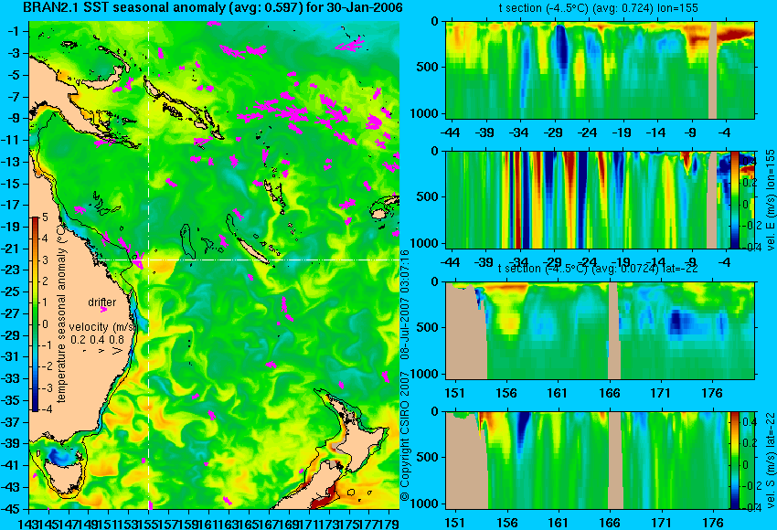
Task: Click the 'drifter' legend label
Action: coord(102,302)
